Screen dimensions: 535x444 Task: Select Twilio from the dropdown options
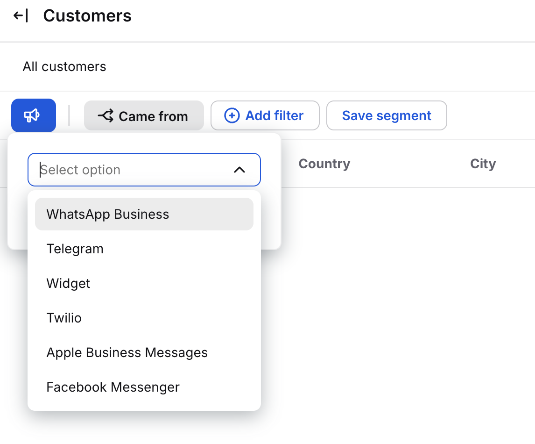pos(64,318)
